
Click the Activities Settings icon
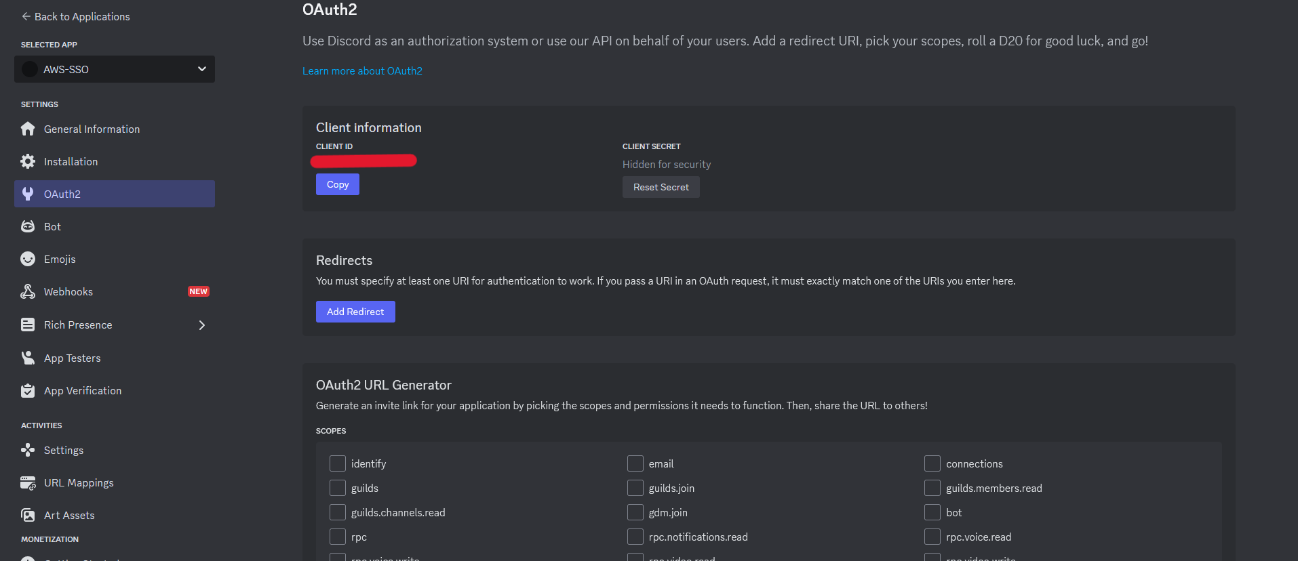(x=28, y=450)
